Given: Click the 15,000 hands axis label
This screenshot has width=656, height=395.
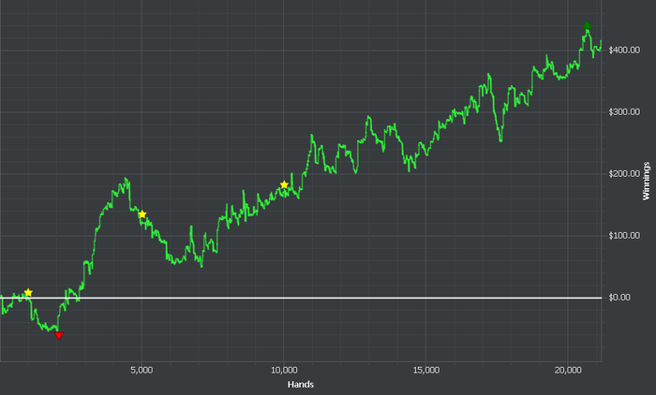Looking at the screenshot, I should click(x=425, y=371).
